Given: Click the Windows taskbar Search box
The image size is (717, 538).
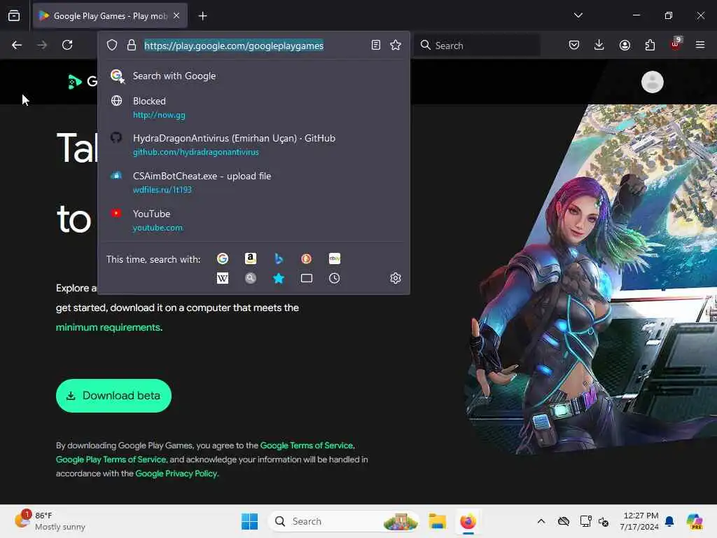Looking at the screenshot, I should (x=344, y=521).
